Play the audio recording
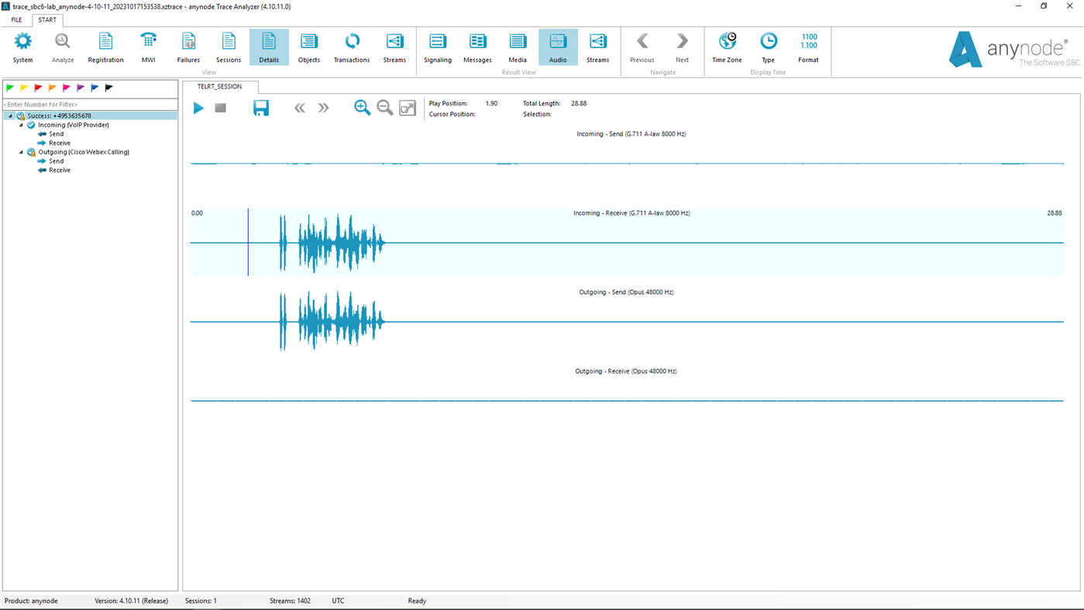The height and width of the screenshot is (610, 1084). pyautogui.click(x=198, y=107)
